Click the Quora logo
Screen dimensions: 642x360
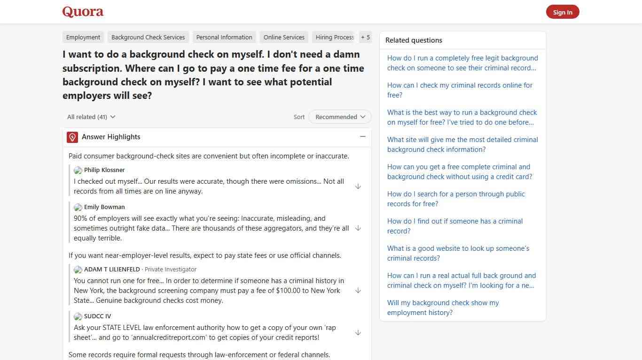point(82,11)
